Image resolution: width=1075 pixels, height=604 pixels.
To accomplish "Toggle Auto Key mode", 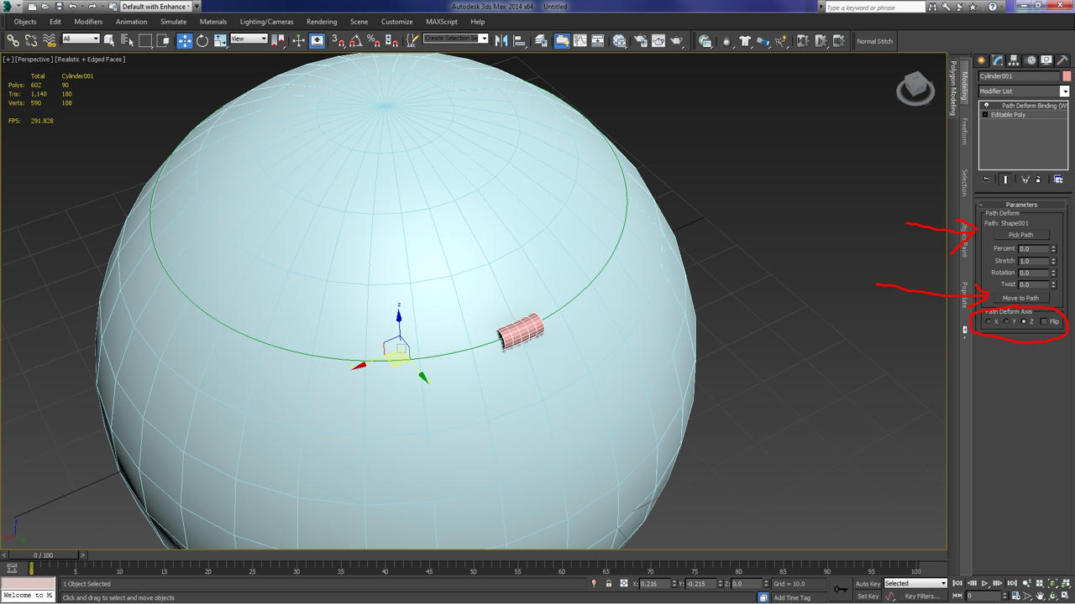I will [x=868, y=583].
